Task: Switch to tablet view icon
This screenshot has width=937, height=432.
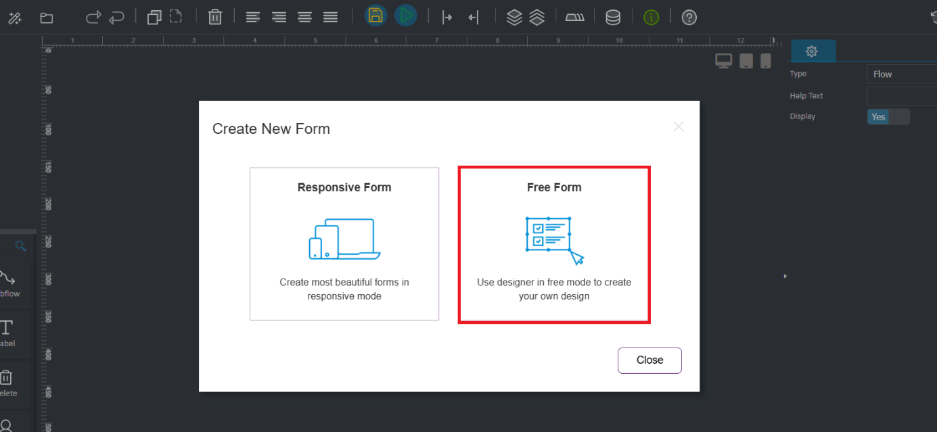Action: (x=746, y=62)
